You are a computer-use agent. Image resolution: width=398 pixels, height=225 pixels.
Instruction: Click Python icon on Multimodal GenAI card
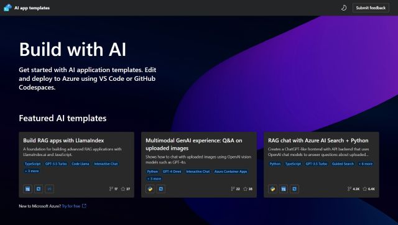pos(150,189)
